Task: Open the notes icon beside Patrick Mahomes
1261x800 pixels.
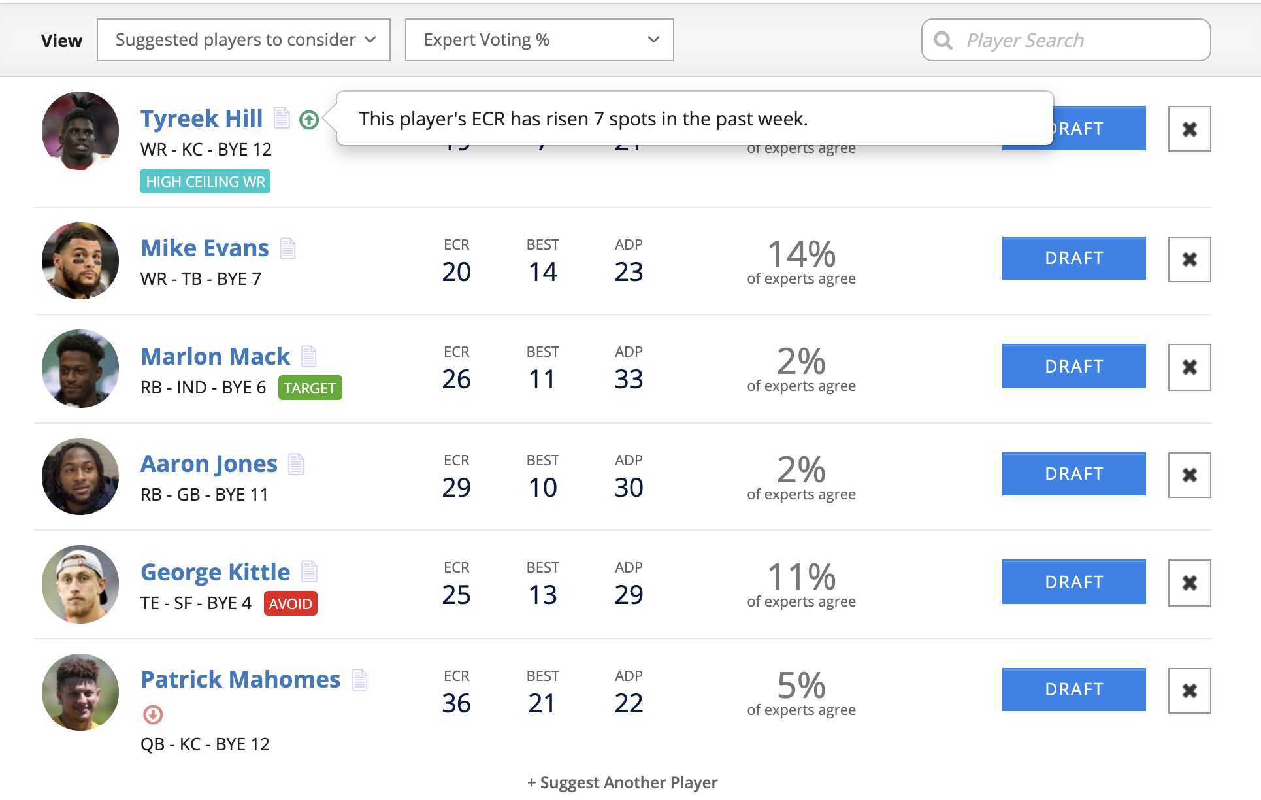Action: [359, 680]
